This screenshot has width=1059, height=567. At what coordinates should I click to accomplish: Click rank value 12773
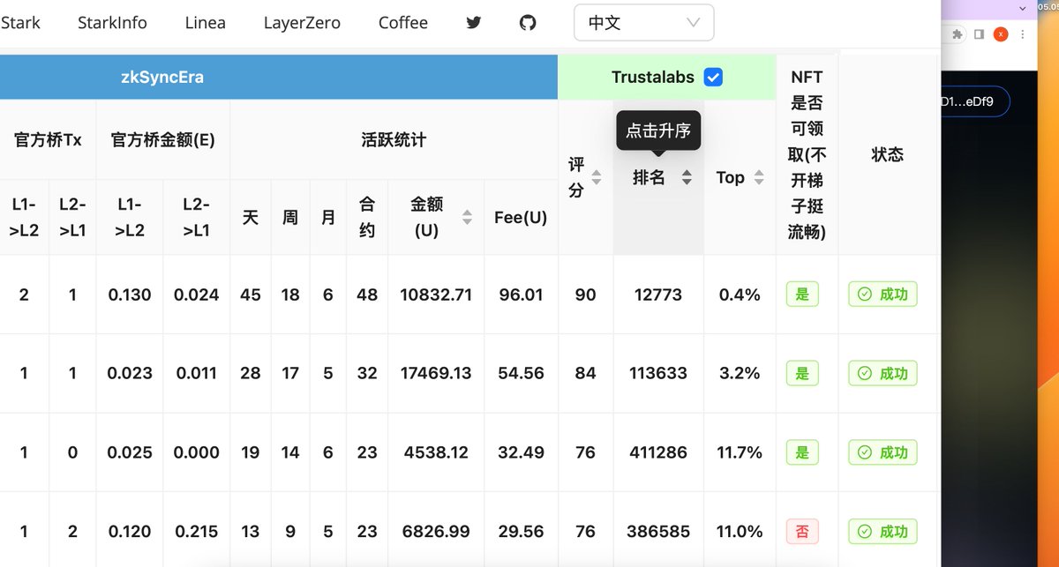coord(658,295)
